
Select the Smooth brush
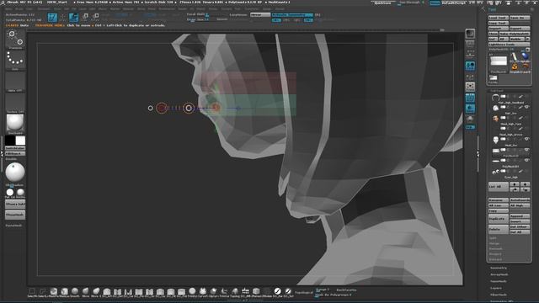click(x=75, y=292)
